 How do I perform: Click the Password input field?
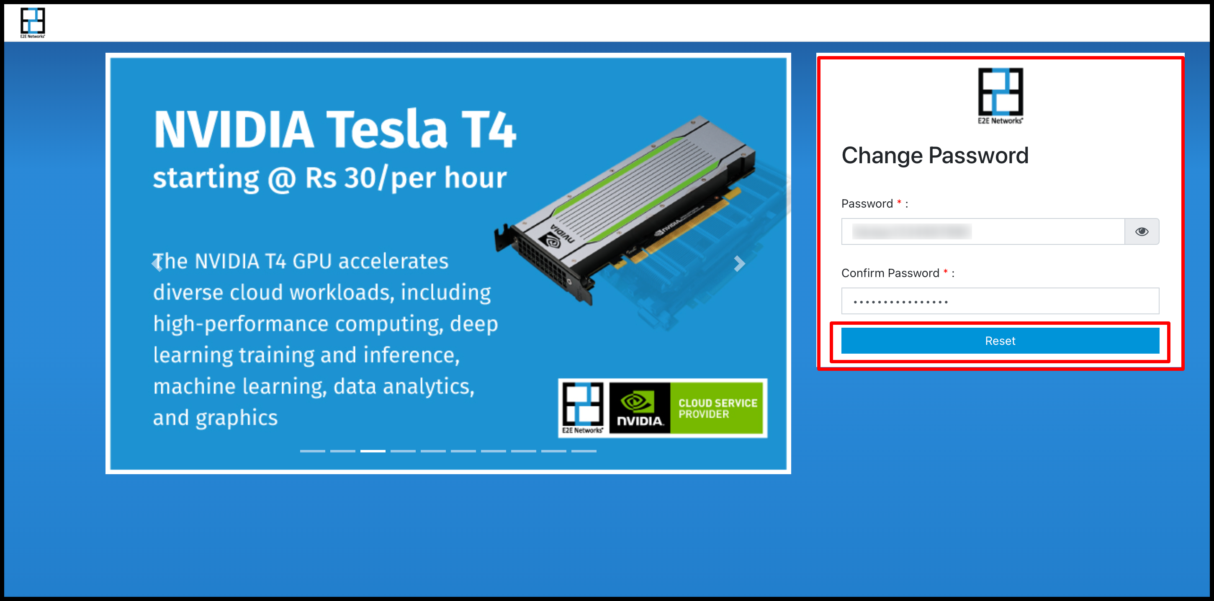(x=983, y=231)
